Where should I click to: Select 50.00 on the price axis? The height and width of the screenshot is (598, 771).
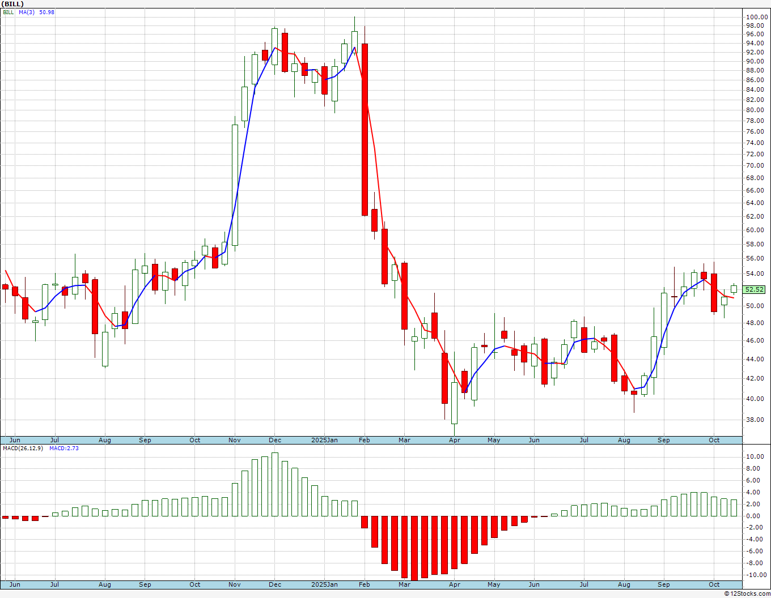click(756, 306)
